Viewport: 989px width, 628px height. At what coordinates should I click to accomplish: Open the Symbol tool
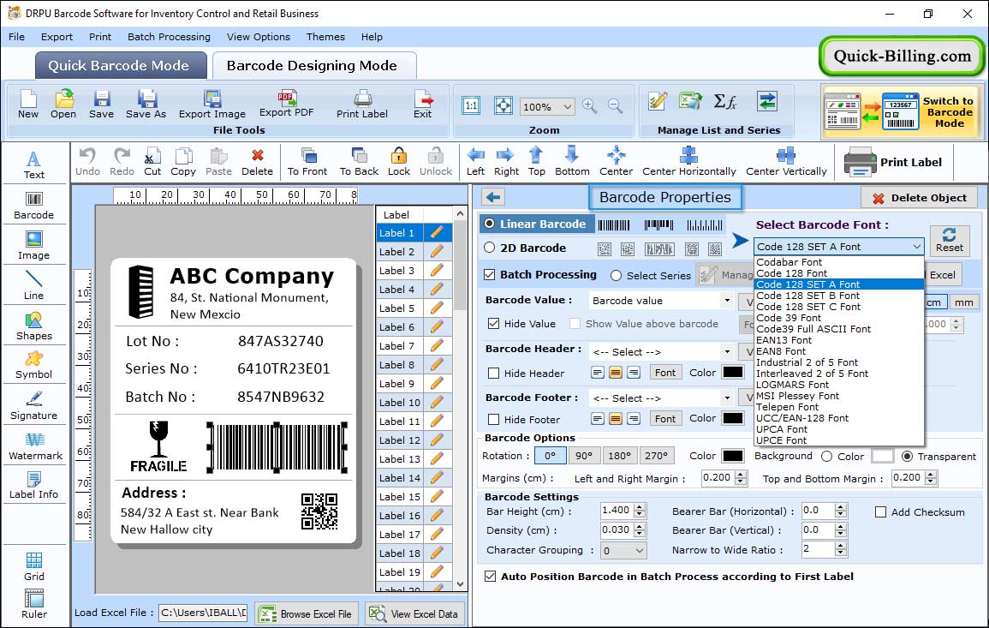[34, 366]
